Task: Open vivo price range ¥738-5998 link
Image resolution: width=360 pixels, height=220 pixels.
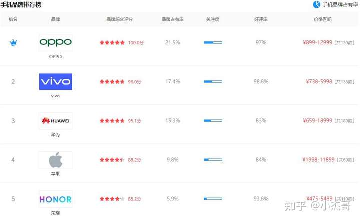Action: coord(319,82)
